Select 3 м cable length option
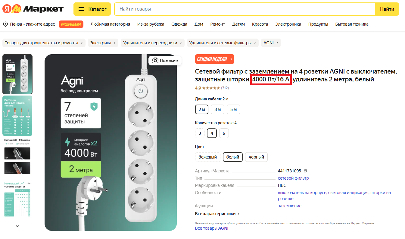The height and width of the screenshot is (239, 405). click(217, 109)
